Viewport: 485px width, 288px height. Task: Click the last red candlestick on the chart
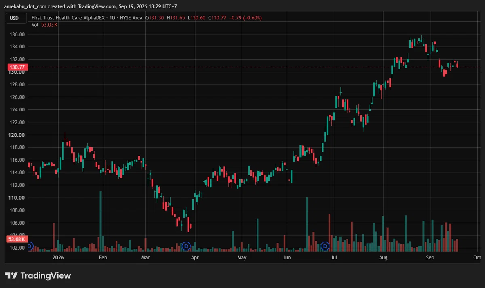click(457, 65)
